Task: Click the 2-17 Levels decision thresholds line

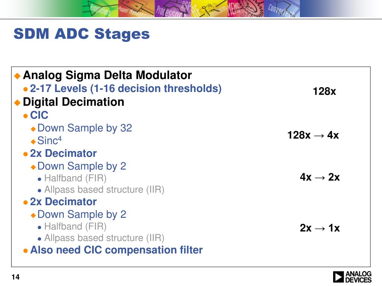Action: pos(126,89)
